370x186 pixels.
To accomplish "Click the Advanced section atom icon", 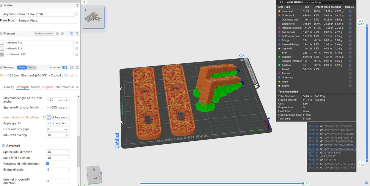I will click(3, 146).
